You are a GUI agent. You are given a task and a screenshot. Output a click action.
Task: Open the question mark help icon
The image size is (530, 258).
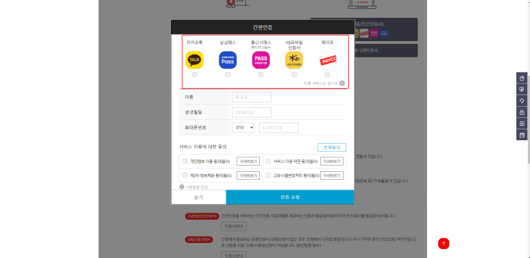click(x=342, y=83)
